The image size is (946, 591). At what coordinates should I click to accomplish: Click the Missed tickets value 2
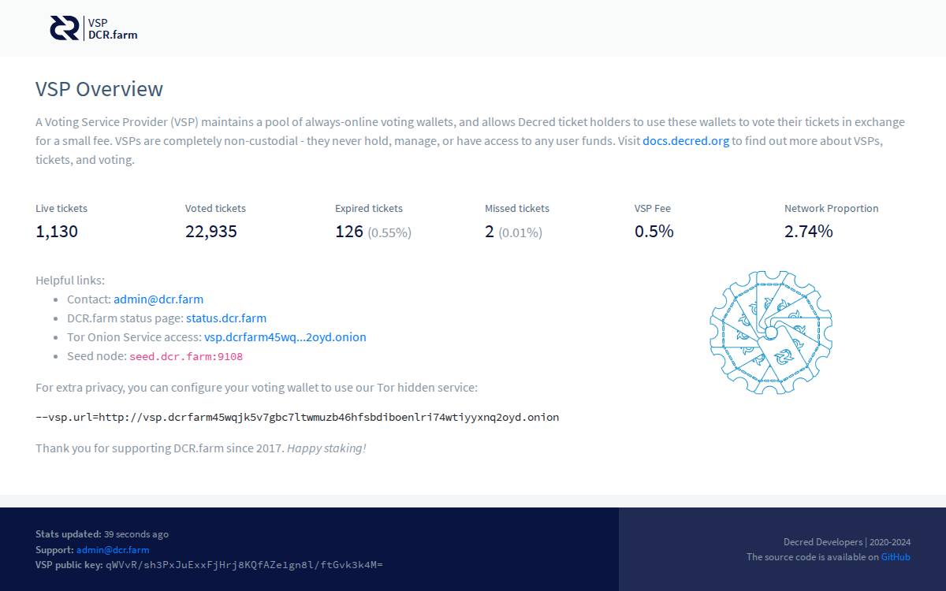pyautogui.click(x=490, y=231)
